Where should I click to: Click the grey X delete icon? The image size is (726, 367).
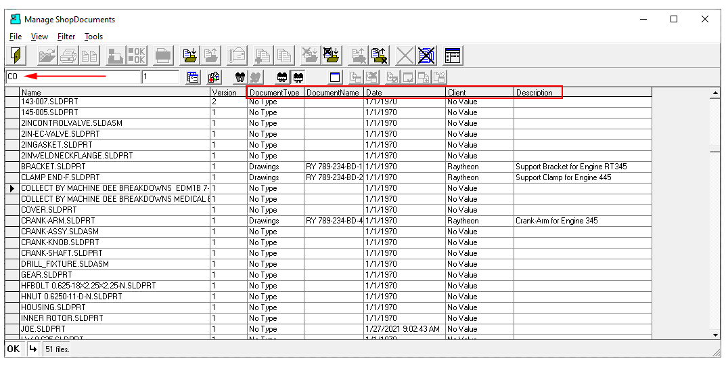pos(405,56)
